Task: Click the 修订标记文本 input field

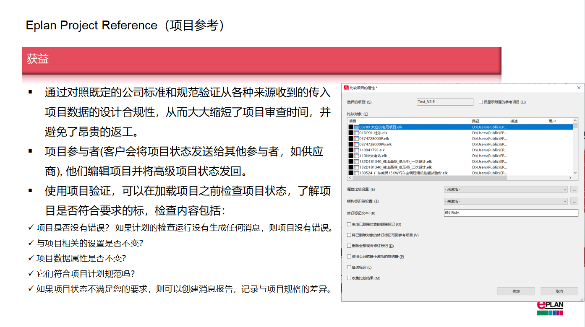Action: [x=511, y=213]
